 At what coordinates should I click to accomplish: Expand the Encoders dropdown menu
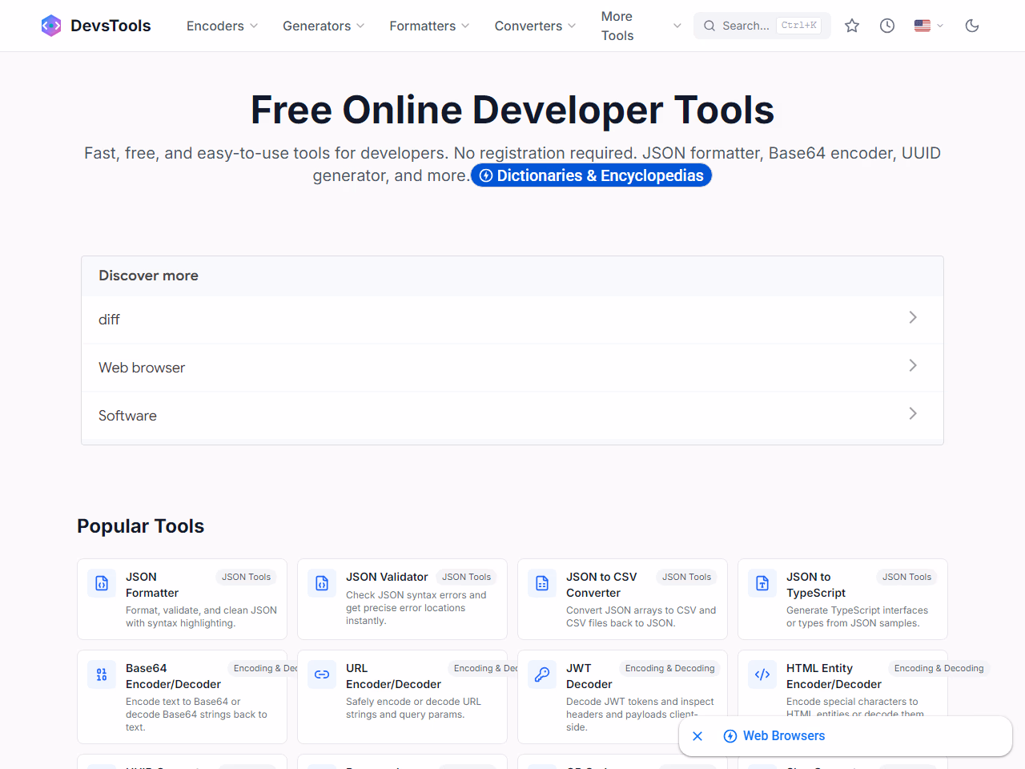[222, 26]
